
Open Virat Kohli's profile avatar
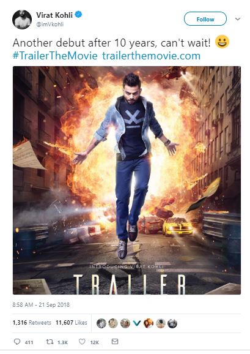[22, 20]
